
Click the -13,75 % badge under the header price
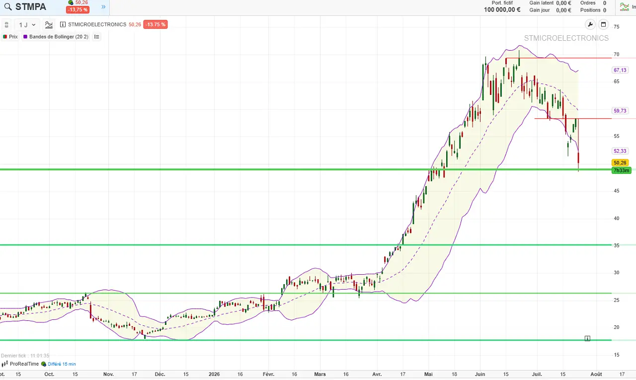coord(78,9)
